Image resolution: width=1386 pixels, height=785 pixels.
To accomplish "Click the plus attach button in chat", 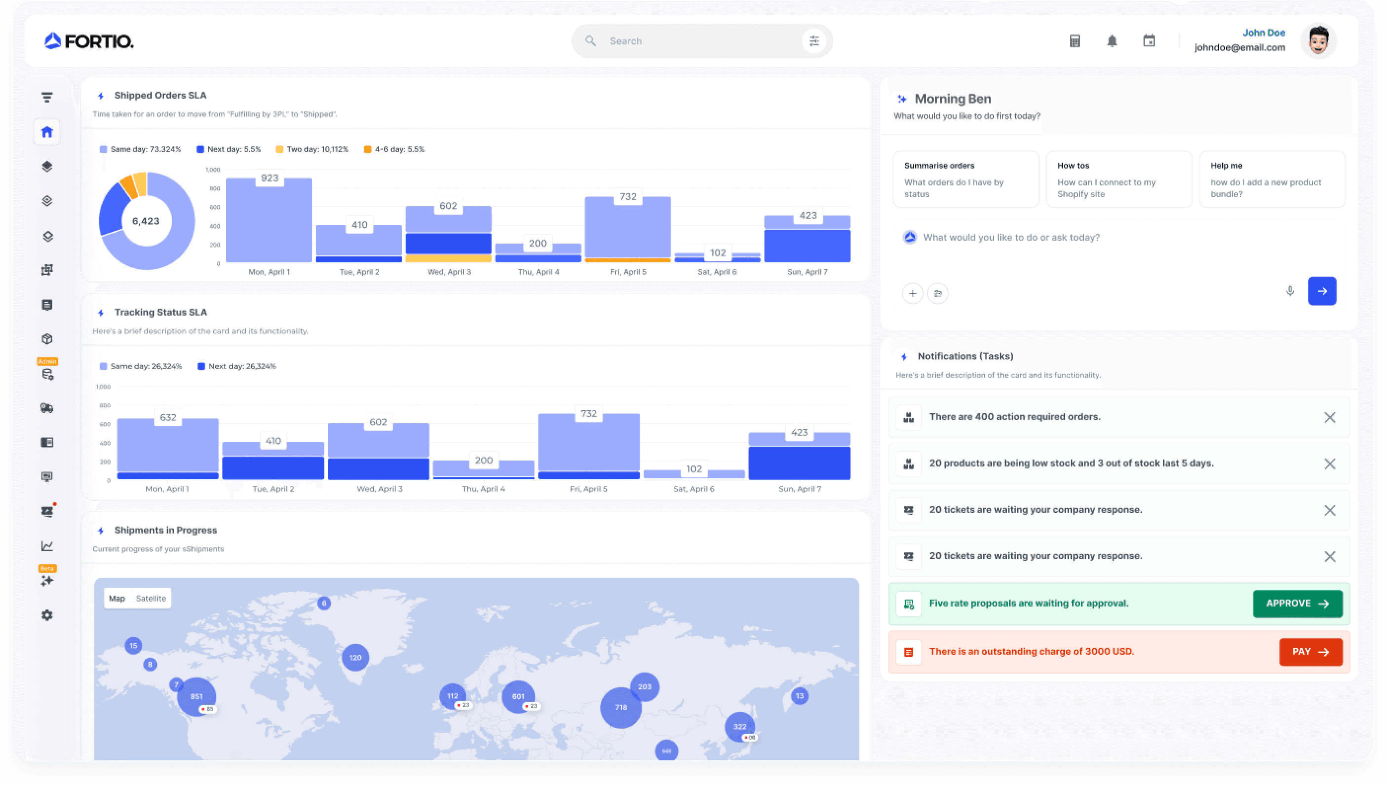I will (912, 293).
